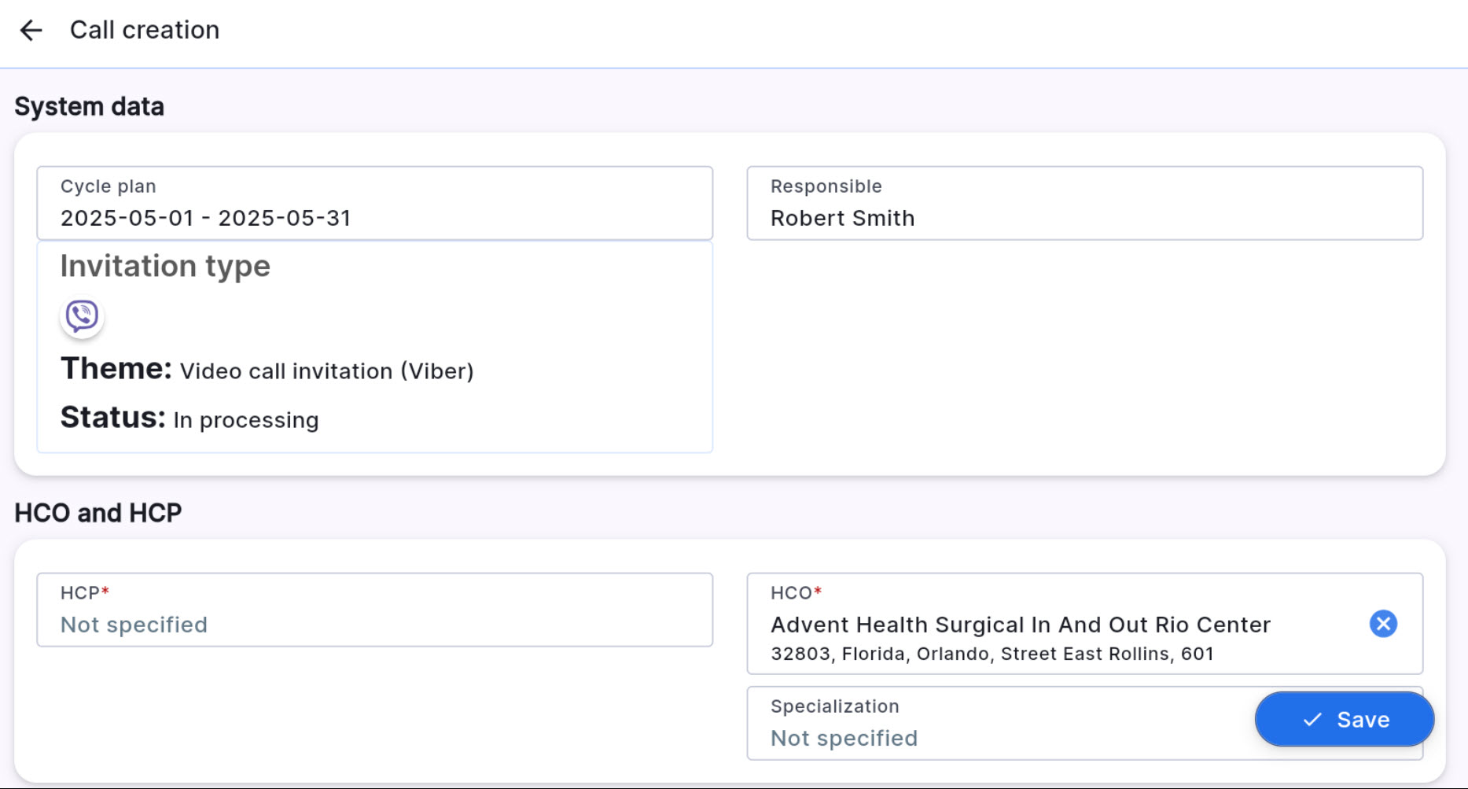Click the Theme label in invitation card
This screenshot has width=1468, height=789.
click(x=116, y=369)
